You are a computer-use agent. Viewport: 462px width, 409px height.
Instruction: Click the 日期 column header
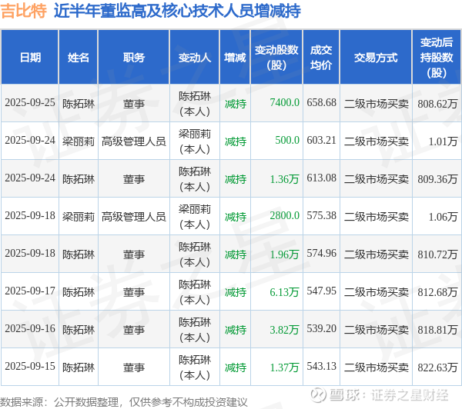pos(30,58)
